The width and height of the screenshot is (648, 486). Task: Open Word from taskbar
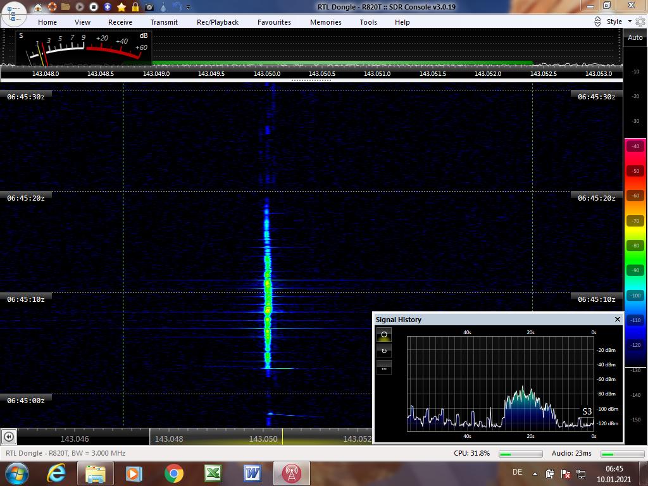[x=252, y=473]
